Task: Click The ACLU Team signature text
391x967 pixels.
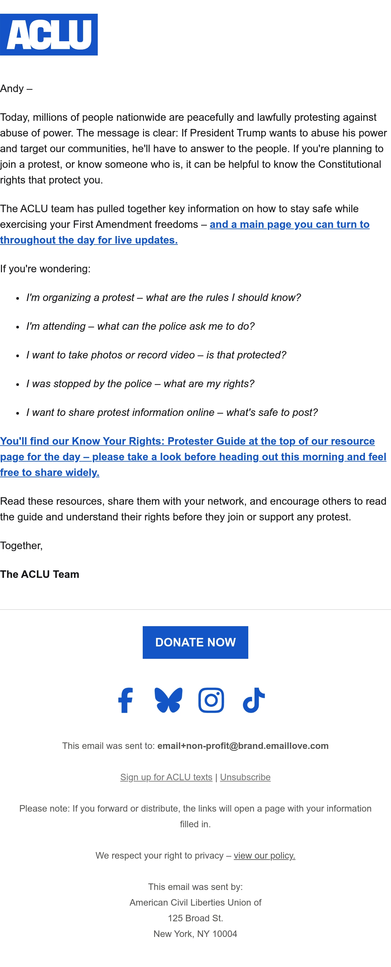Action: [40, 574]
